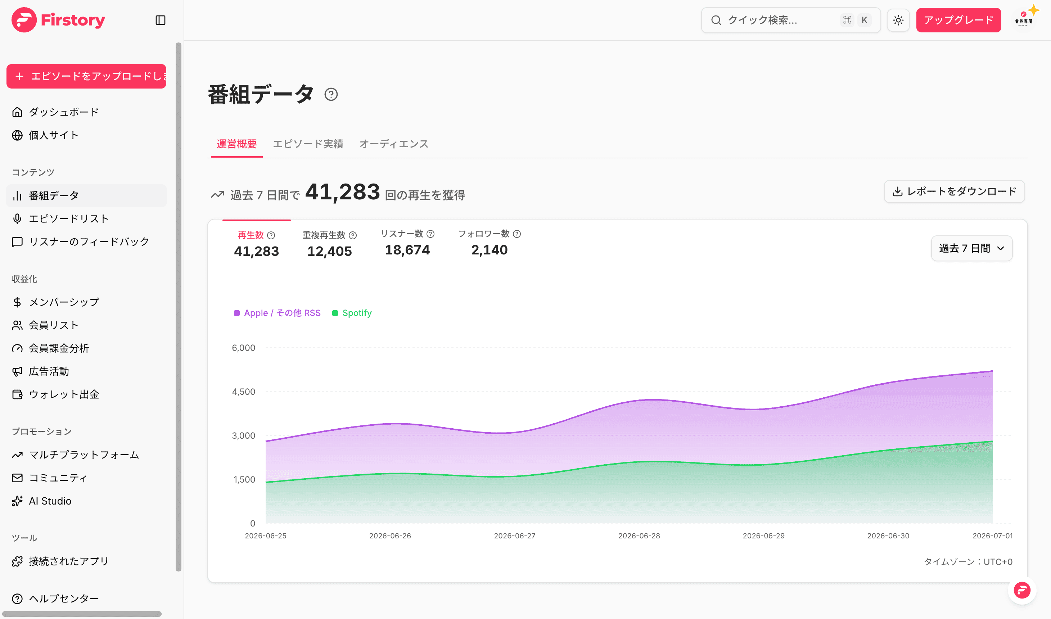Click the 4,500 y-axis label
Screen dimensions: 1051x619
[244, 392]
